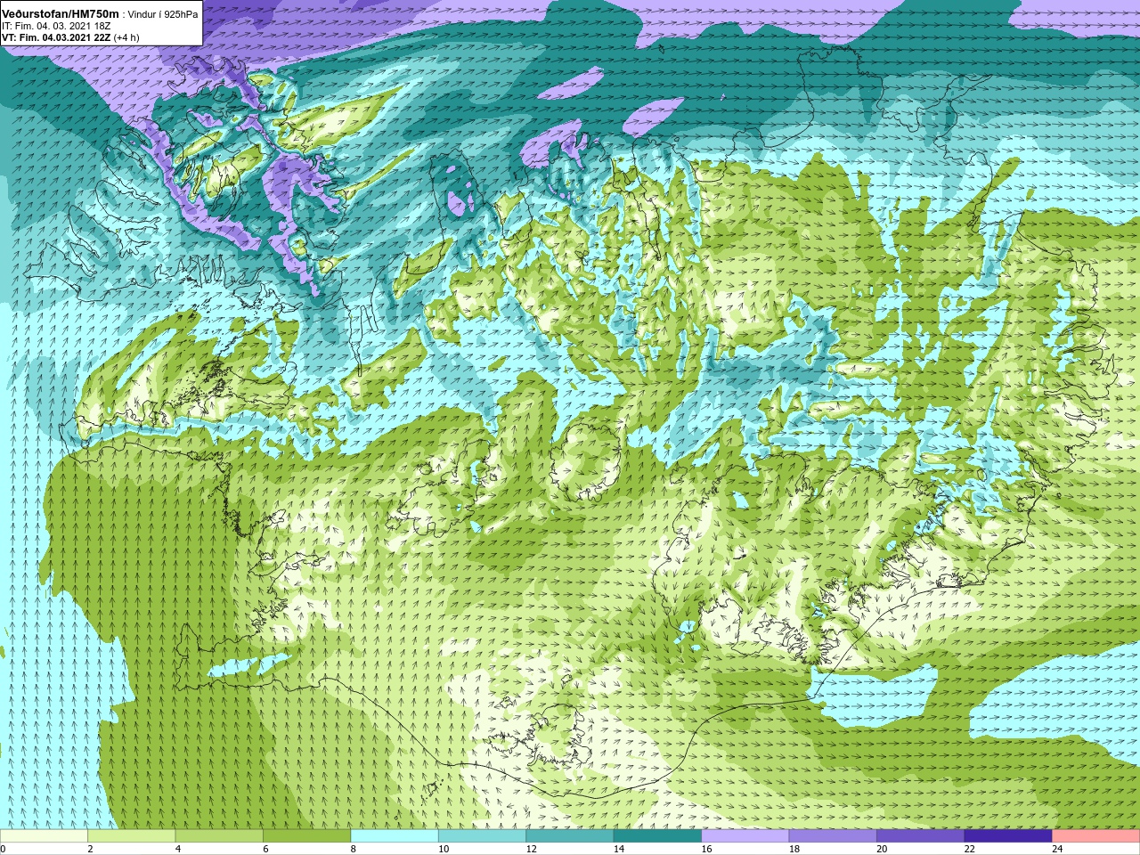
Task: Click the legend value '24'
Action: pos(1057,849)
